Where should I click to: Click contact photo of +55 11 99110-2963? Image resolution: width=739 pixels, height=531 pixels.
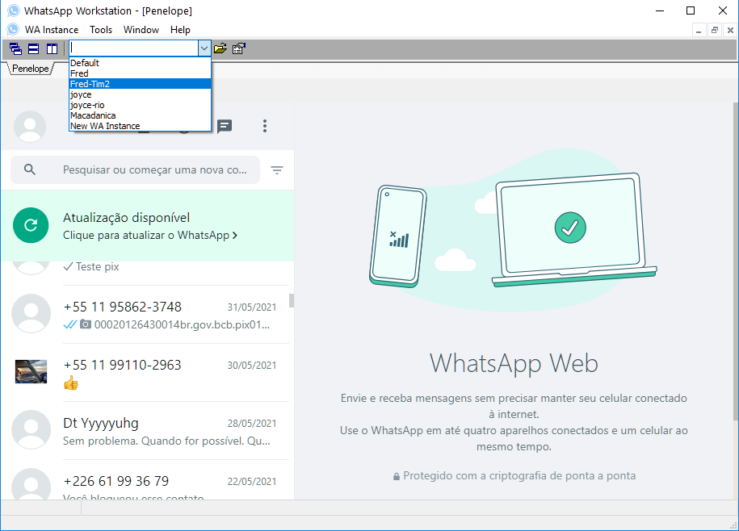pyautogui.click(x=31, y=372)
